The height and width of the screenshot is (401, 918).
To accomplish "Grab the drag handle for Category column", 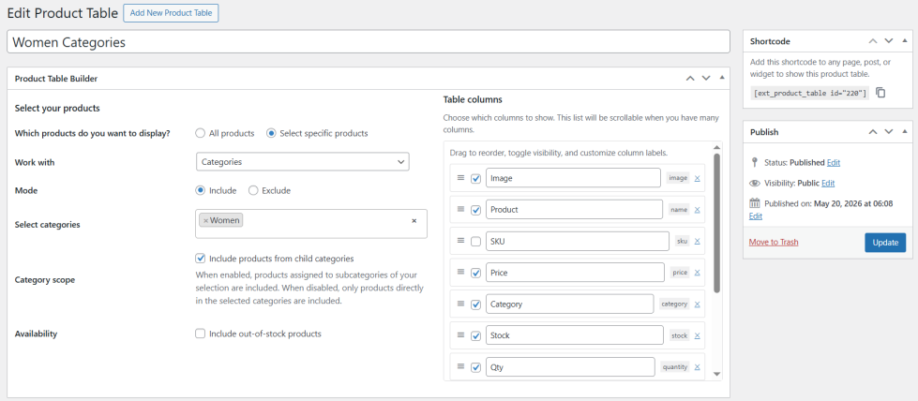I will (x=460, y=304).
